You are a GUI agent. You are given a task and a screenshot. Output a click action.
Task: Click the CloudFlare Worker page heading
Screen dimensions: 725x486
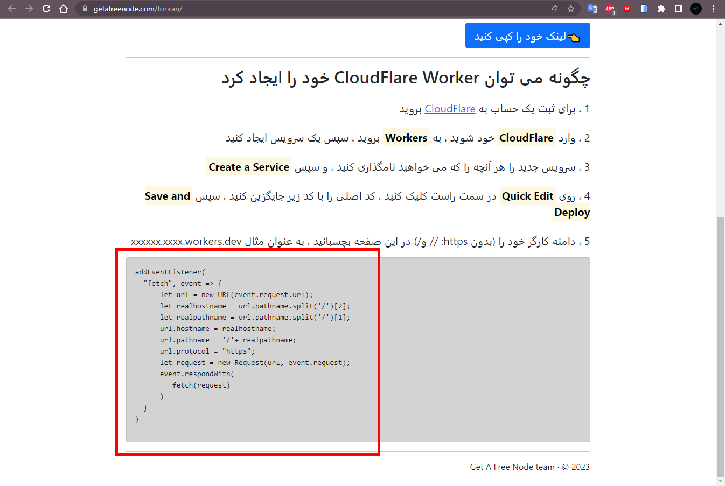coord(406,78)
